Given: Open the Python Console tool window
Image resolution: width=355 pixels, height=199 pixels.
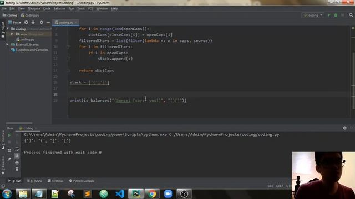Looking at the screenshot, I should pyautogui.click(x=82, y=181).
